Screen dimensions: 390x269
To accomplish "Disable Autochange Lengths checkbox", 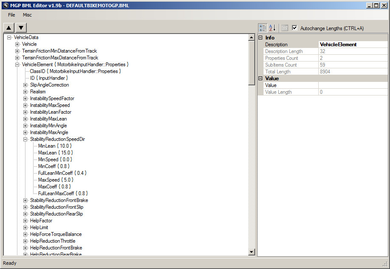I will tap(295, 28).
